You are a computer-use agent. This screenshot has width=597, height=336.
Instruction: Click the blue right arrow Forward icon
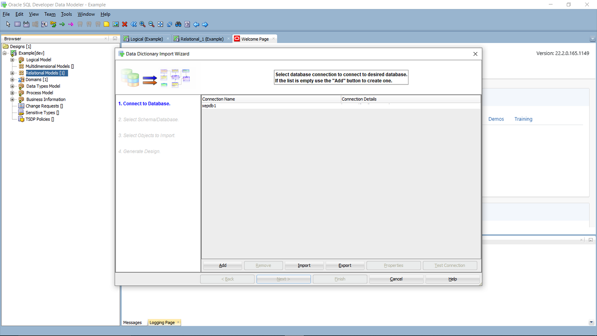point(205,24)
